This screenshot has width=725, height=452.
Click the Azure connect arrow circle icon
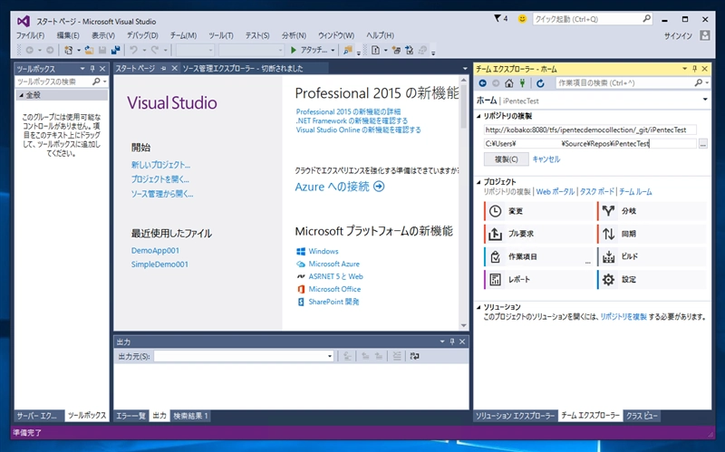coord(379,187)
